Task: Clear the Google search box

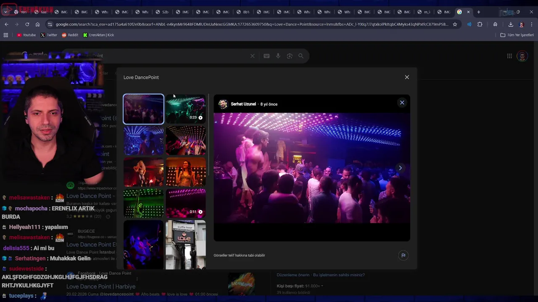Action: click(x=252, y=56)
